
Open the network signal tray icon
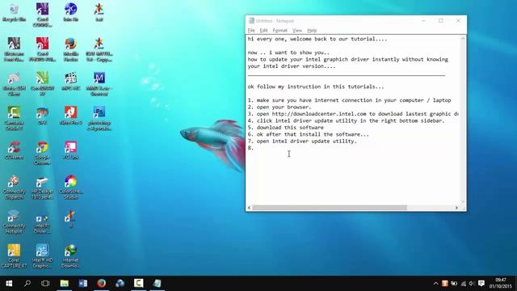pyautogui.click(x=463, y=284)
